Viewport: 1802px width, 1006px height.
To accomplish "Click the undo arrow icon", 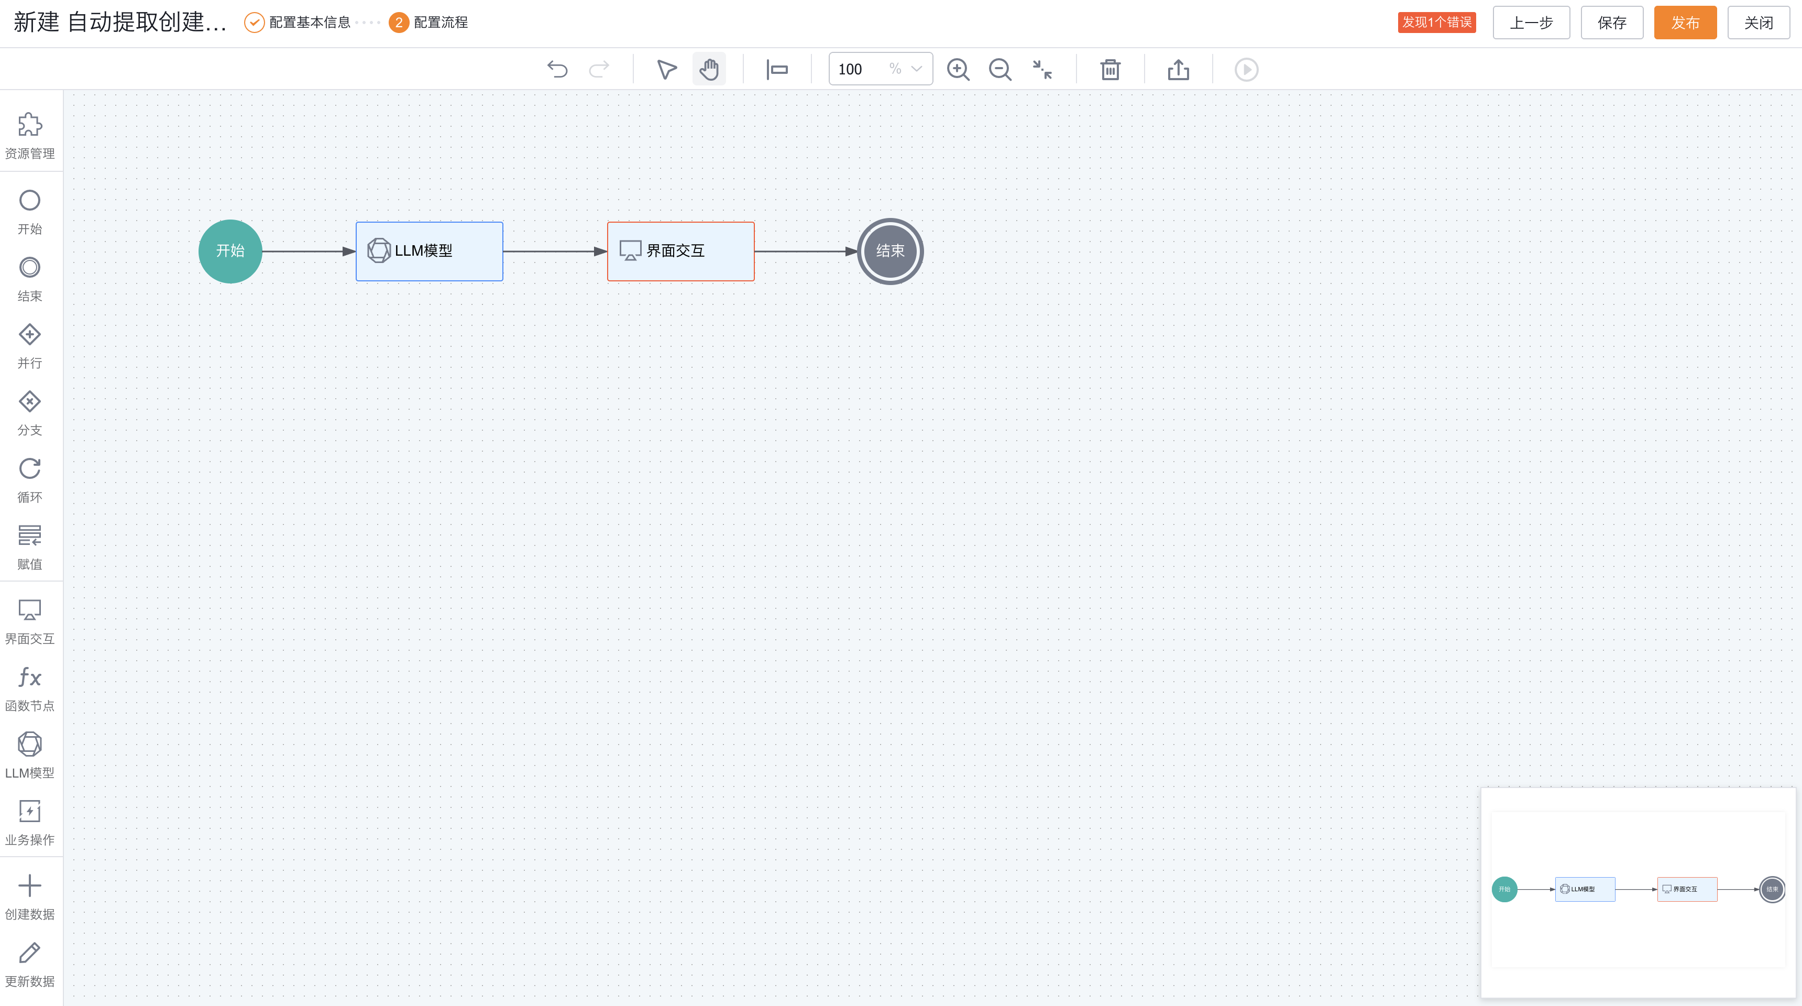I will click(557, 69).
